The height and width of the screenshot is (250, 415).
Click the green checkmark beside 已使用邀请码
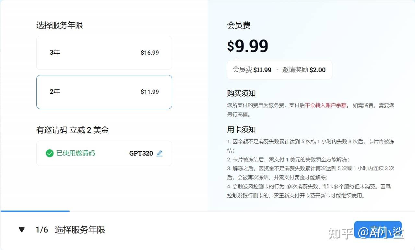[49, 153]
